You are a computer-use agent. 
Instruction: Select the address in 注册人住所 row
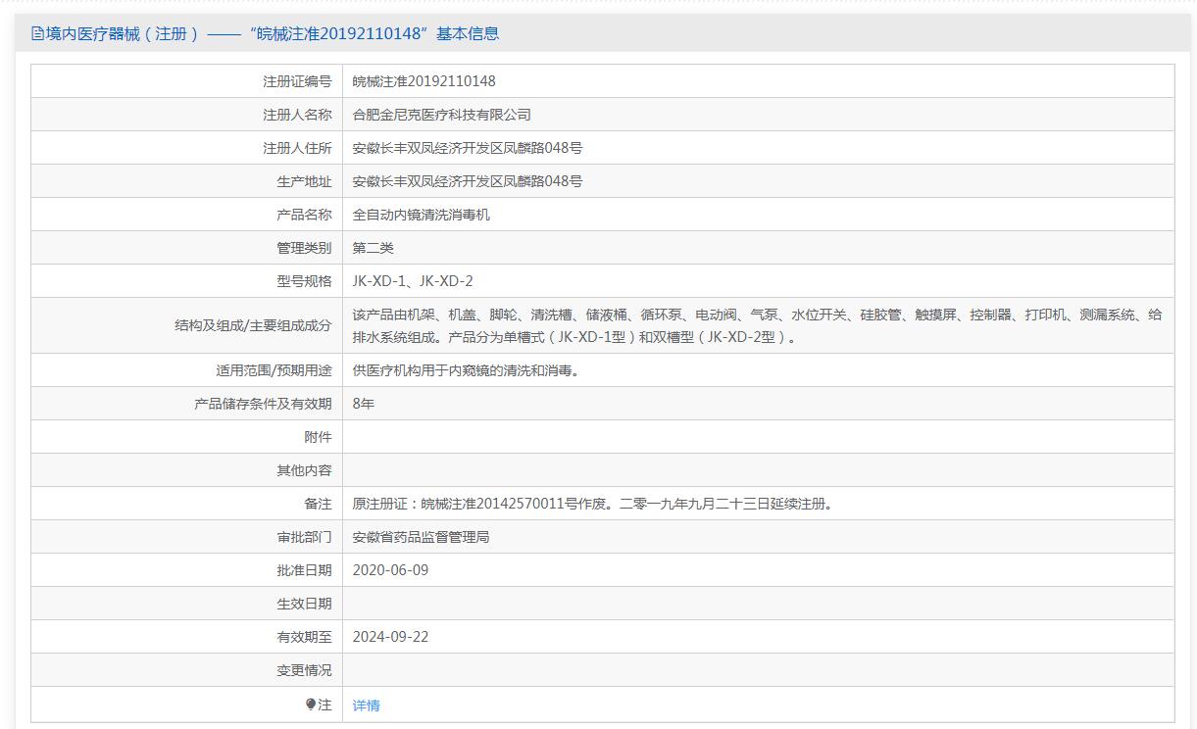point(468,148)
